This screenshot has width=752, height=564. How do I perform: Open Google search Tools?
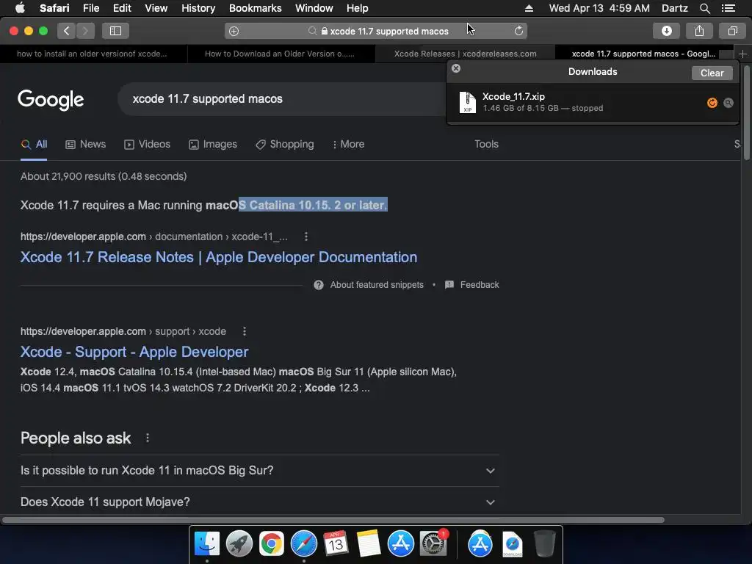click(x=486, y=145)
